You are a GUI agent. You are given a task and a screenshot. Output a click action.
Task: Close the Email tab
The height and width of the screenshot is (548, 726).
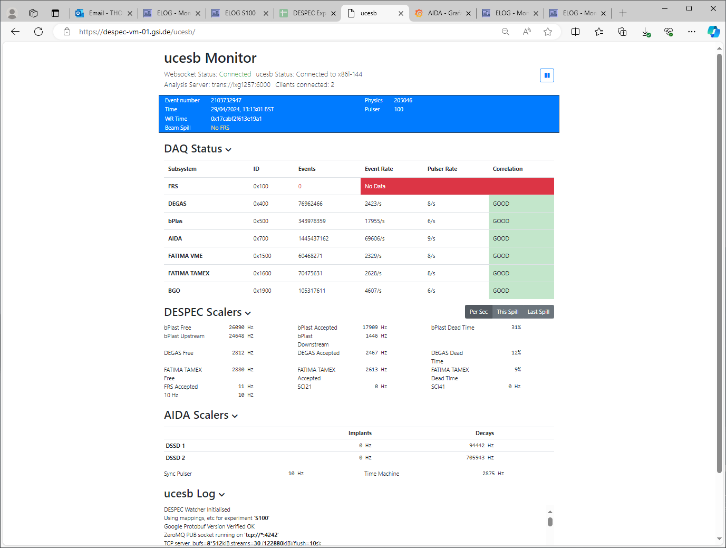(130, 13)
